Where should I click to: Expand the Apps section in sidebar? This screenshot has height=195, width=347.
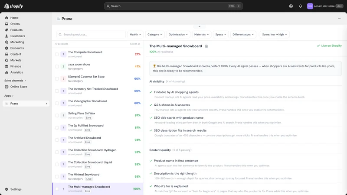[x=9, y=96]
